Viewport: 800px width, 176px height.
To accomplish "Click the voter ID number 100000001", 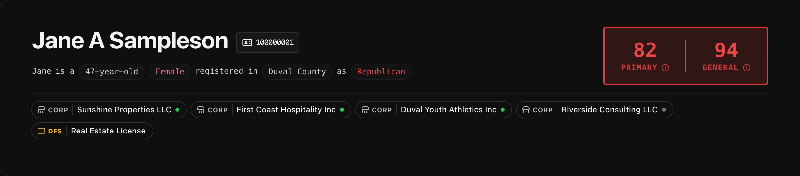I will pos(275,43).
